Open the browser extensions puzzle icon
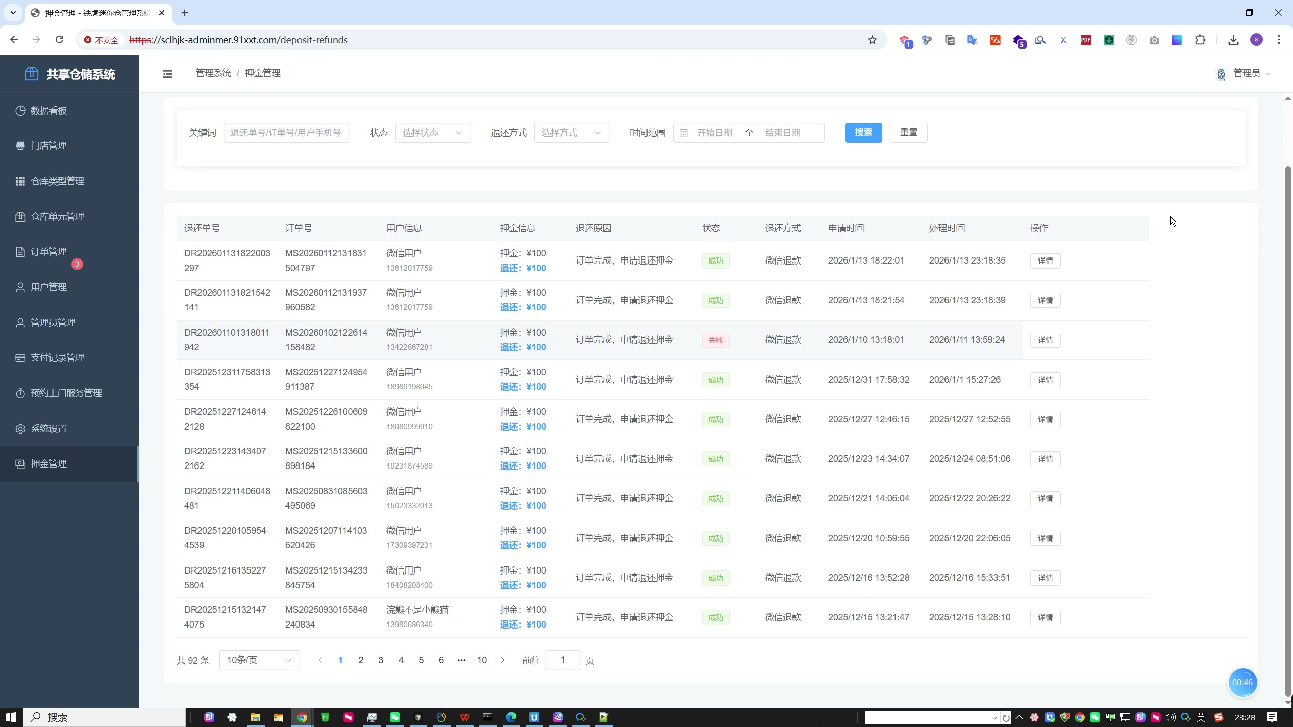Image resolution: width=1293 pixels, height=727 pixels. click(x=1200, y=40)
